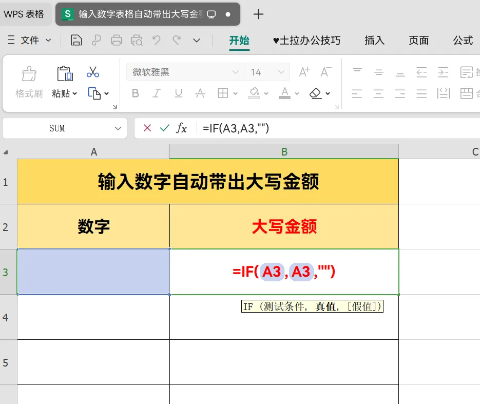Align text left
480x404 pixels.
click(x=357, y=93)
